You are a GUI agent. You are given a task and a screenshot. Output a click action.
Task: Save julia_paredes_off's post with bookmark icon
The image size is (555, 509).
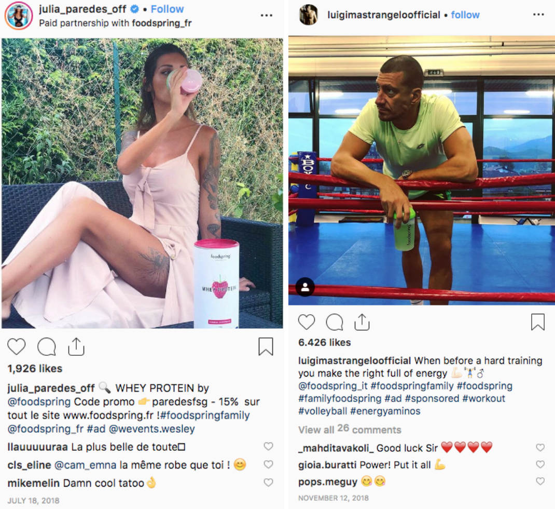point(266,346)
